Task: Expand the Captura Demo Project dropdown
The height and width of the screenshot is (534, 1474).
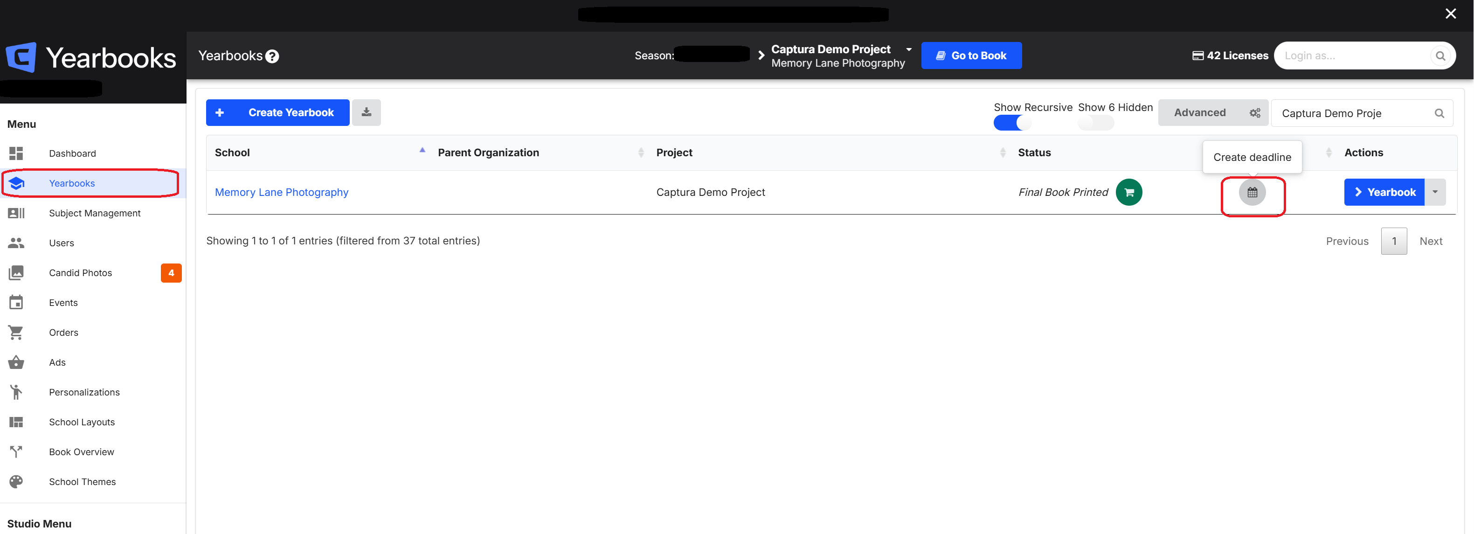Action: tap(909, 49)
